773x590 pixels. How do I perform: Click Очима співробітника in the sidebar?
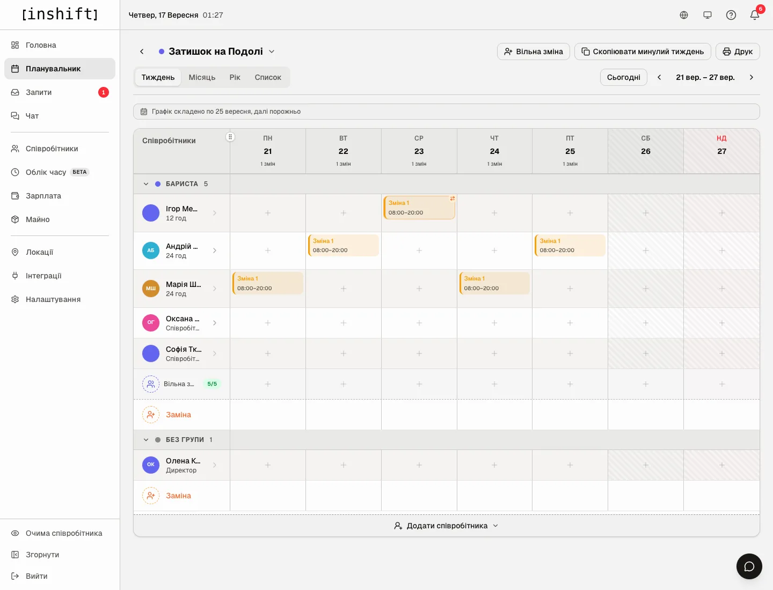point(60,533)
